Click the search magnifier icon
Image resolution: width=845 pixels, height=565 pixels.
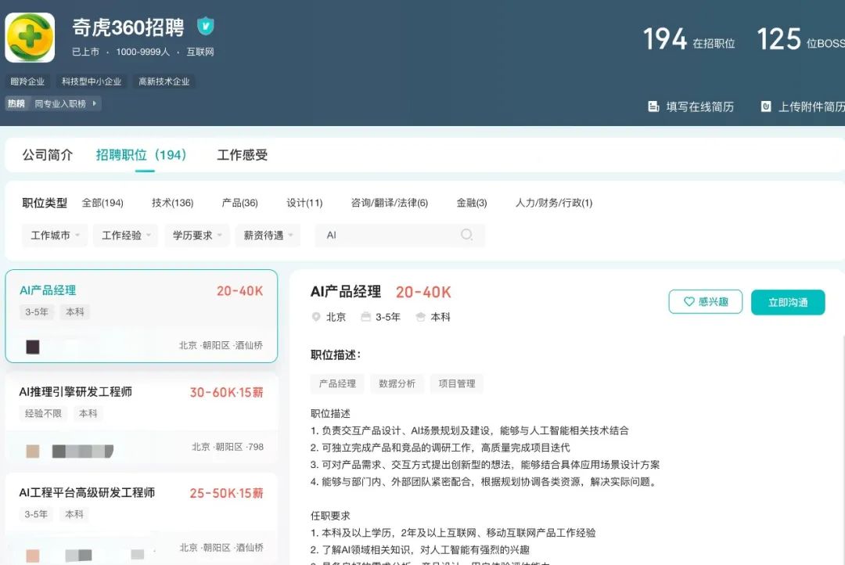tap(466, 235)
